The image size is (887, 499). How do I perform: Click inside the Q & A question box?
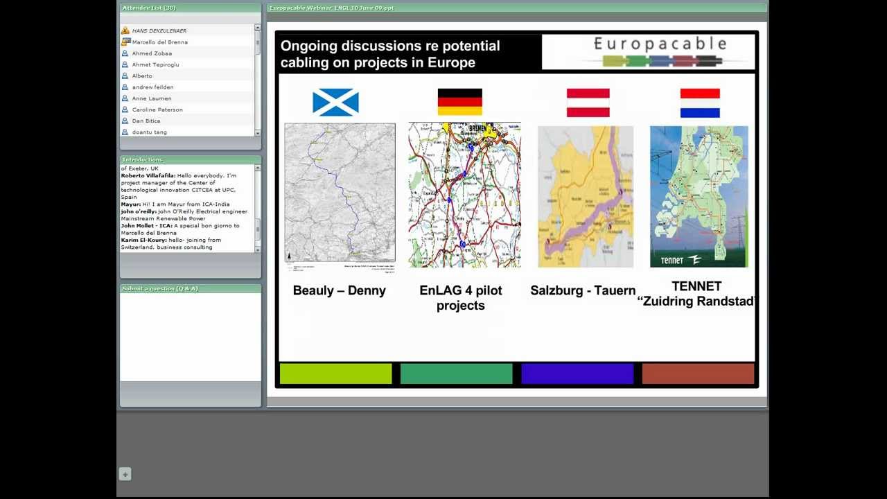tap(191, 337)
